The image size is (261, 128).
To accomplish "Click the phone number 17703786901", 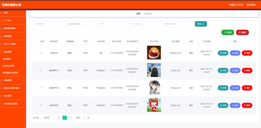I will point(117,71).
